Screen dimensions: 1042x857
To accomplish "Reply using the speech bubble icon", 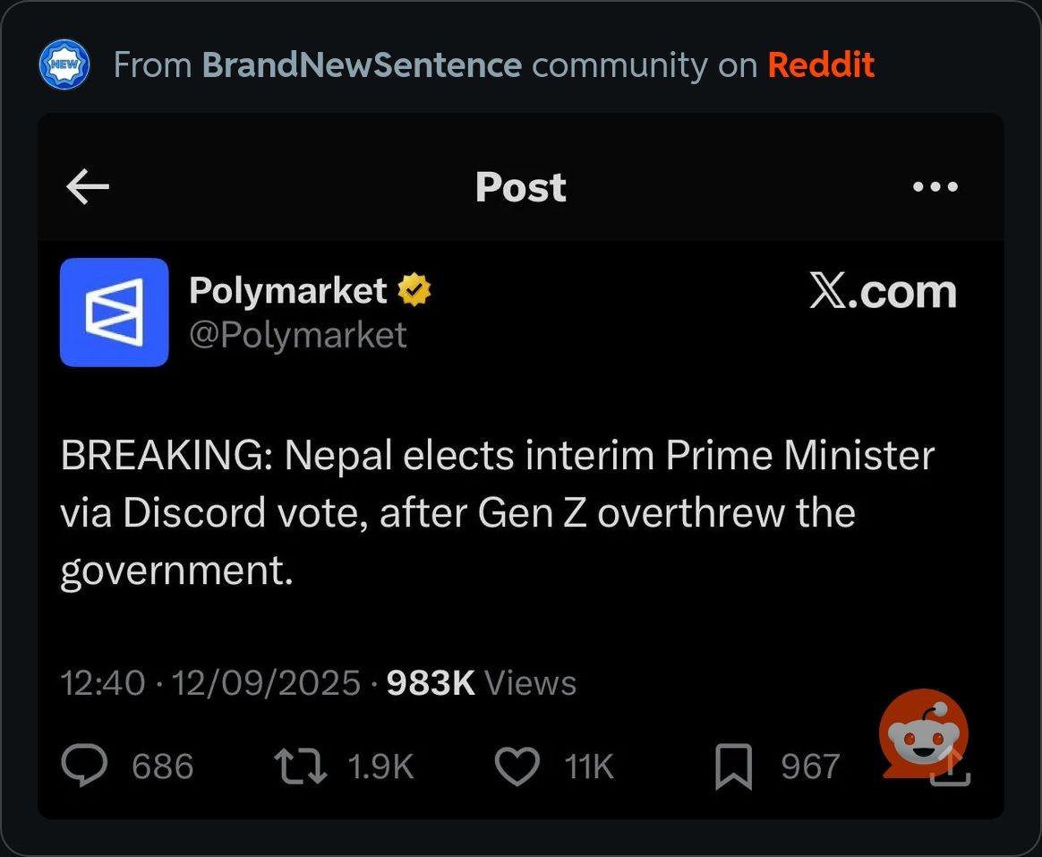I will tap(85, 767).
